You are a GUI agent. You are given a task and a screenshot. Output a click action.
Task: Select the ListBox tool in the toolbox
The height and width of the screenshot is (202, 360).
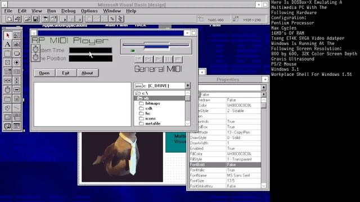(16, 72)
